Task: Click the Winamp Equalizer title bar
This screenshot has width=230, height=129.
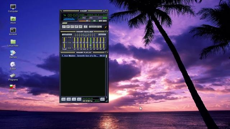Action: tap(84, 32)
